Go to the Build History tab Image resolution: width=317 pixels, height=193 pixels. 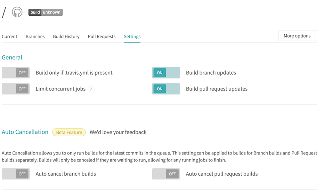[x=66, y=36]
